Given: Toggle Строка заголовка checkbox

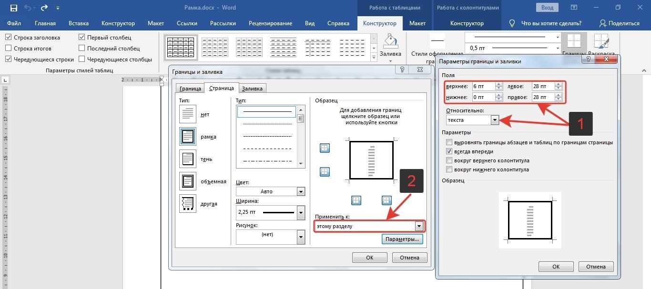Looking at the screenshot, I should (9, 37).
